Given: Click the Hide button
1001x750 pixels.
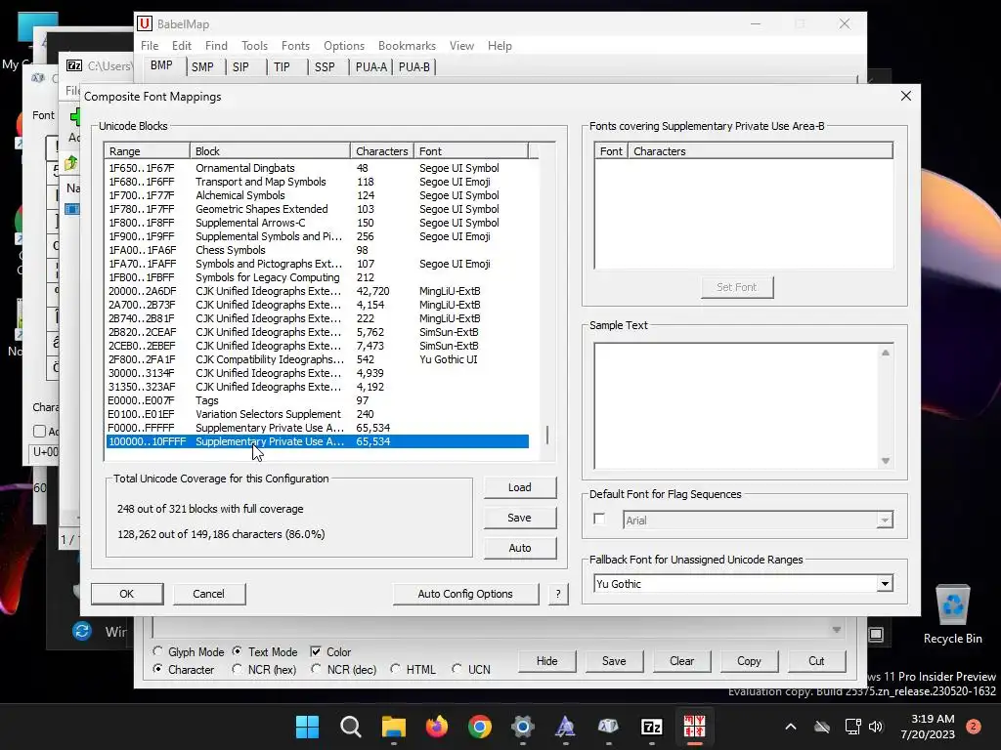Looking at the screenshot, I should [x=546, y=661].
